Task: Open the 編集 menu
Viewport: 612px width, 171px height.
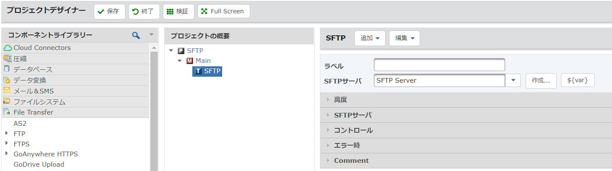Action: point(405,38)
